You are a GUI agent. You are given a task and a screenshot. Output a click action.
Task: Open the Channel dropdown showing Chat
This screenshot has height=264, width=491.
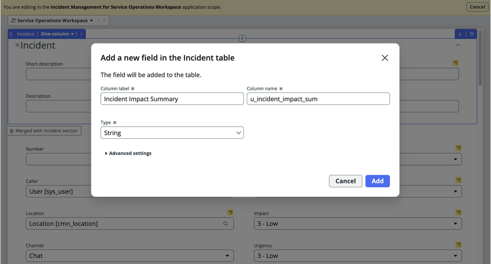(x=130, y=256)
